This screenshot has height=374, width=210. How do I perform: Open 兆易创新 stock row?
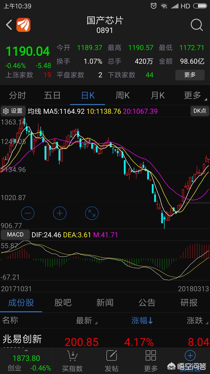coord(22,339)
